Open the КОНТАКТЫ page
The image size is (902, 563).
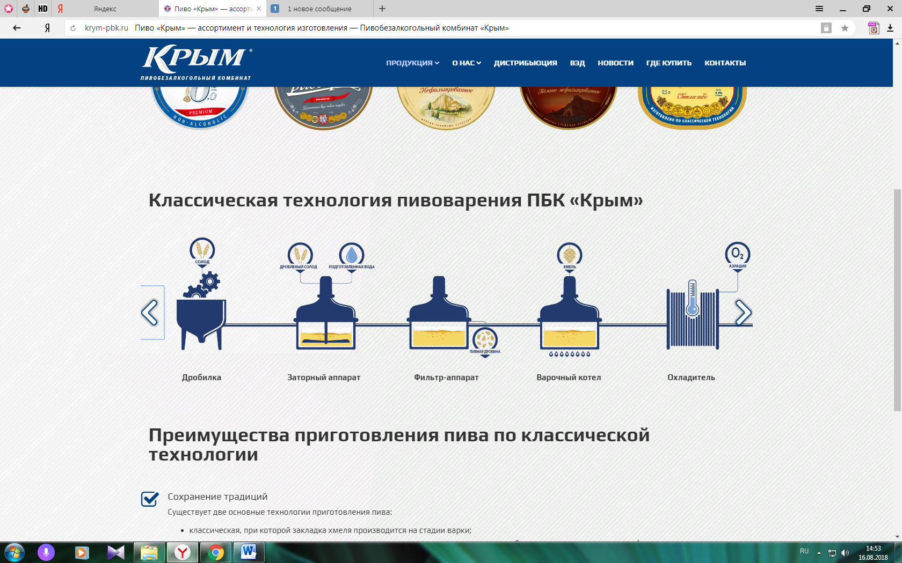(x=725, y=63)
